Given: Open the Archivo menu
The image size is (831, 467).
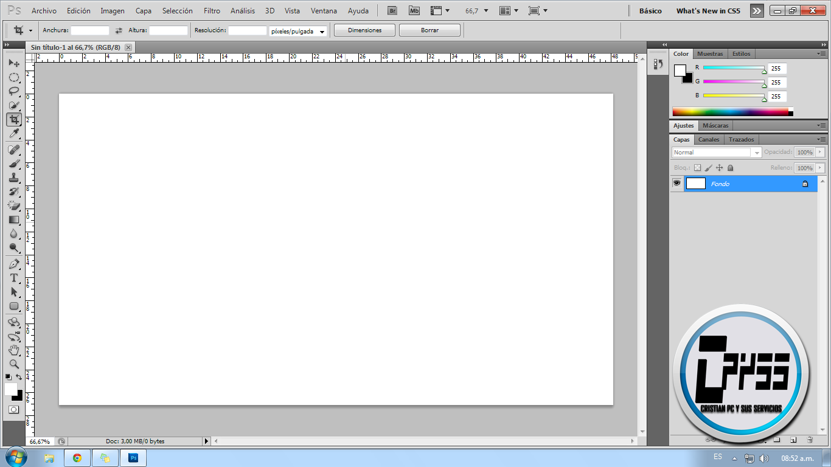Looking at the screenshot, I should [x=44, y=11].
